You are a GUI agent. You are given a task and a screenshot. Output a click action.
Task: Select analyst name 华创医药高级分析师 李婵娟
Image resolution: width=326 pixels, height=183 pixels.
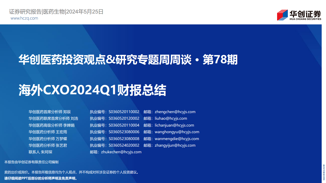point(52,125)
